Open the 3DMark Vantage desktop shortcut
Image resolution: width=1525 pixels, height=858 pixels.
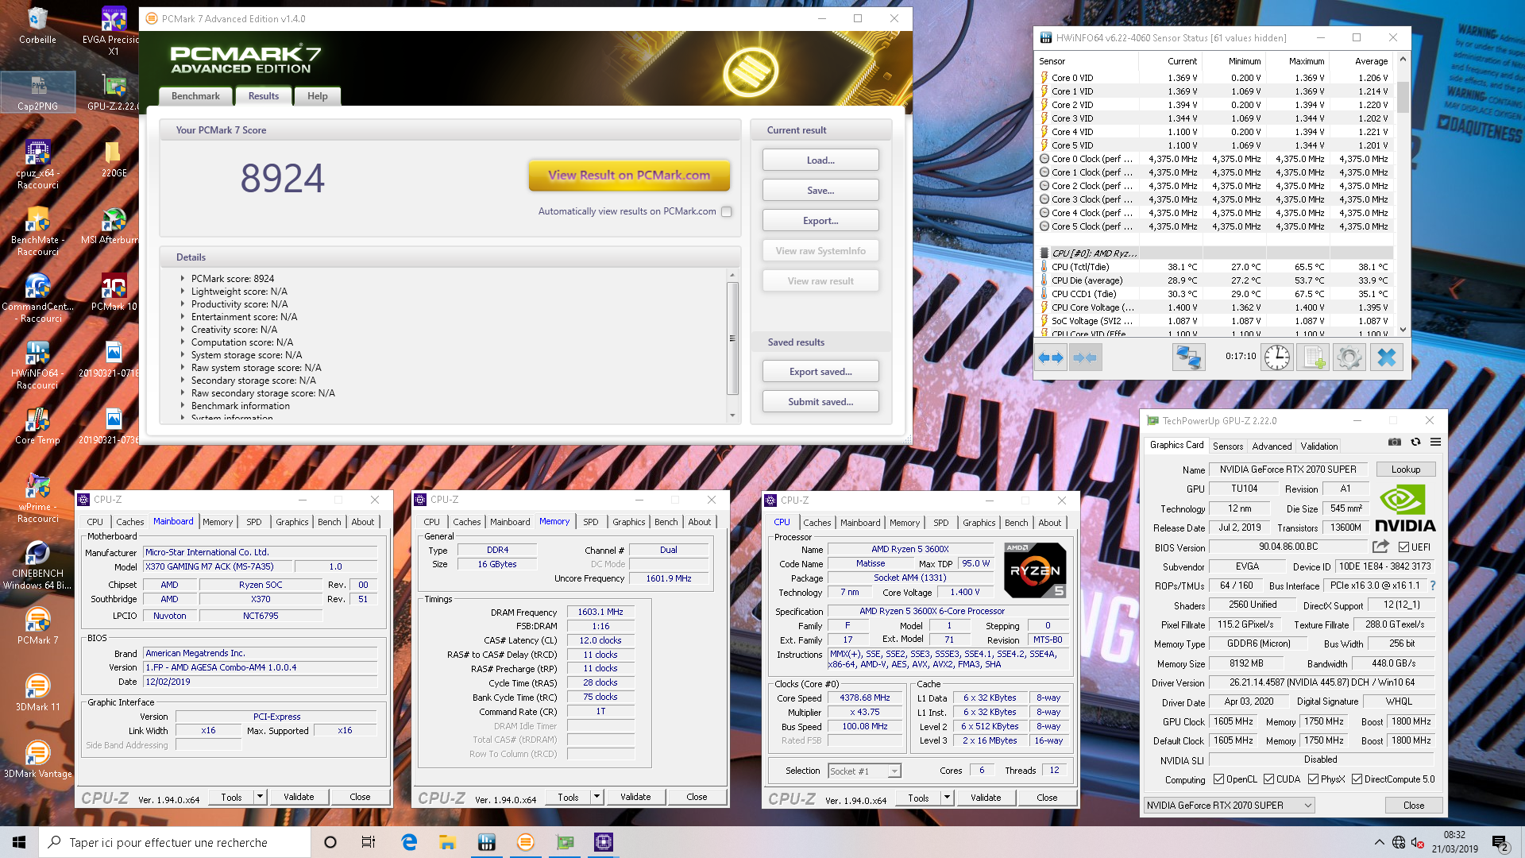[x=37, y=759]
